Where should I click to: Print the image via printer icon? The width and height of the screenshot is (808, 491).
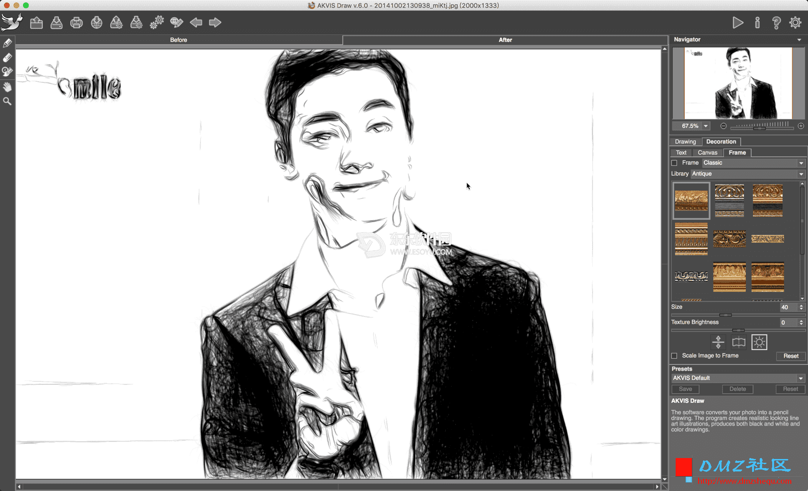[x=76, y=22]
